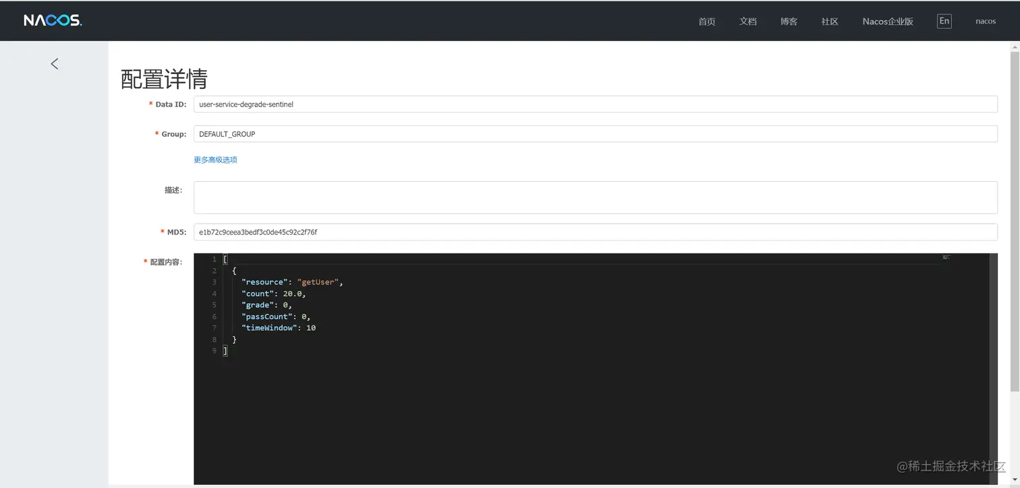
Task: Click line number 1 in the editor
Action: click(x=214, y=259)
